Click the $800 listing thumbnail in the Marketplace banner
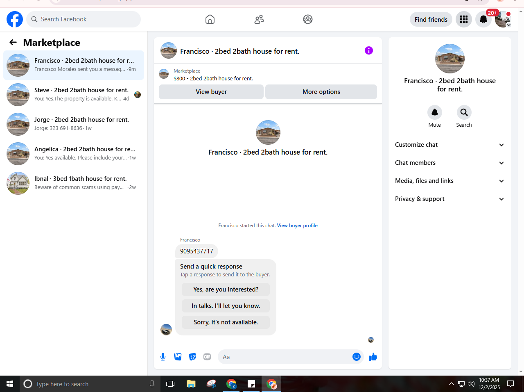 pyautogui.click(x=164, y=74)
